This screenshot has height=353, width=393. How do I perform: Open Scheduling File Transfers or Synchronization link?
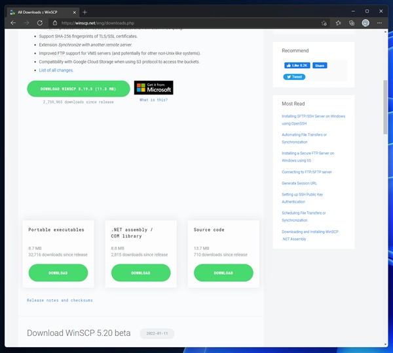pyautogui.click(x=303, y=217)
